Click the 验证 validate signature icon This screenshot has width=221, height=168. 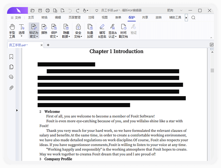(x=133, y=29)
